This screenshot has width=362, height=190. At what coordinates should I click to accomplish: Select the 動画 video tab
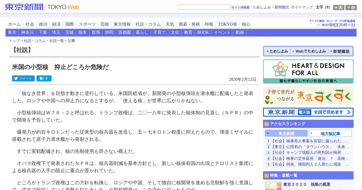click(x=240, y=33)
